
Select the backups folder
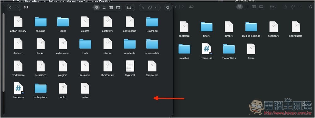(x=40, y=24)
